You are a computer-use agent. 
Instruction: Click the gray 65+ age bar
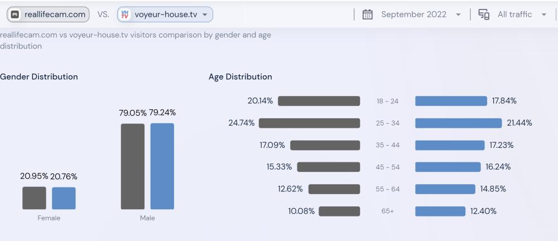(x=339, y=211)
